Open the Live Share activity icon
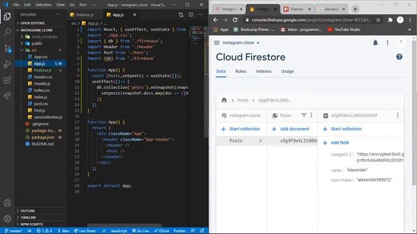The width and height of the screenshot is (417, 234). pyautogui.click(x=7, y=96)
